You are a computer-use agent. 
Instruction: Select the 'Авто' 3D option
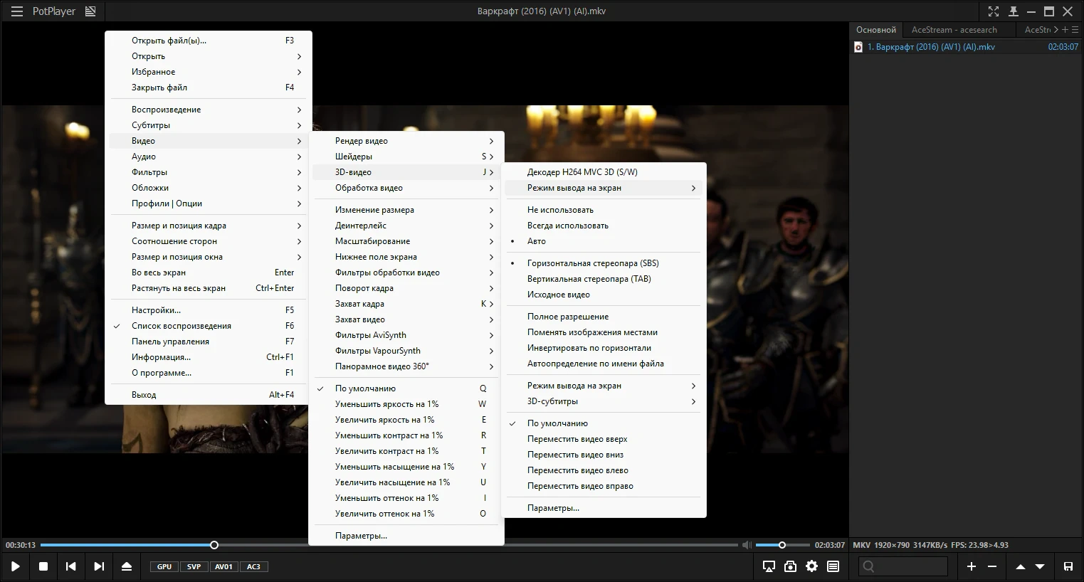pyautogui.click(x=604, y=241)
